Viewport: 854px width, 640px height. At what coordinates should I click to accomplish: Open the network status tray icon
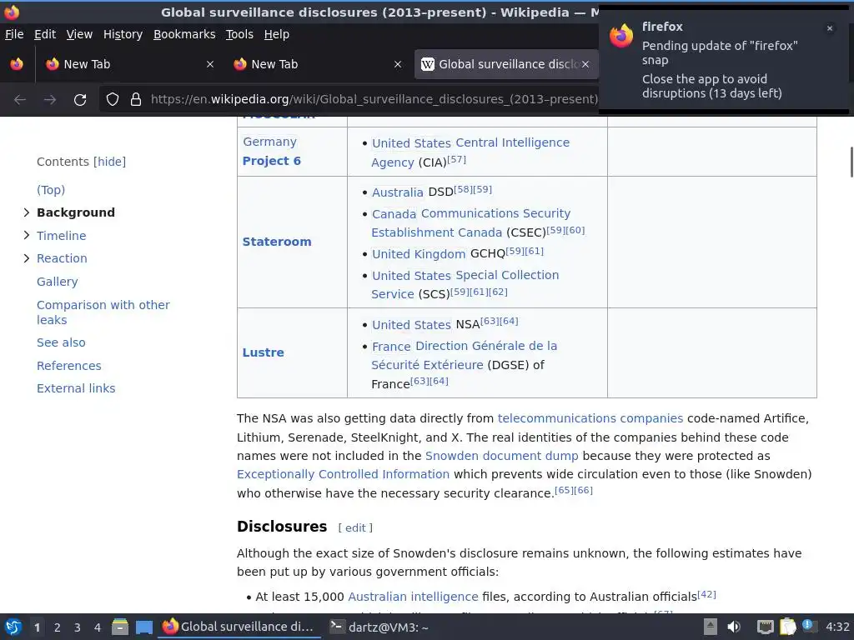[766, 627]
